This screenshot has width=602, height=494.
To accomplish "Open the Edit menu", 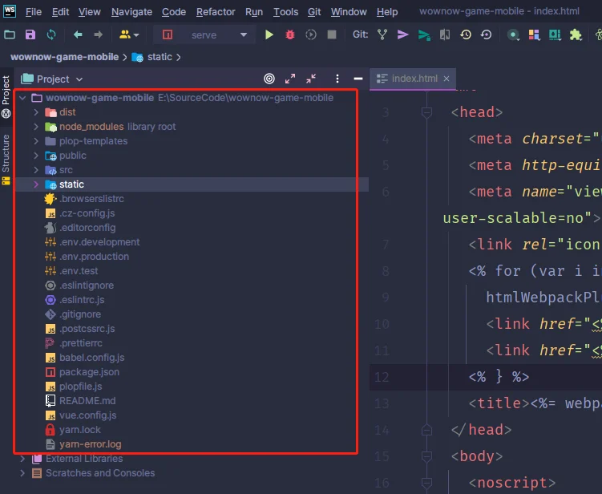I will click(x=60, y=12).
